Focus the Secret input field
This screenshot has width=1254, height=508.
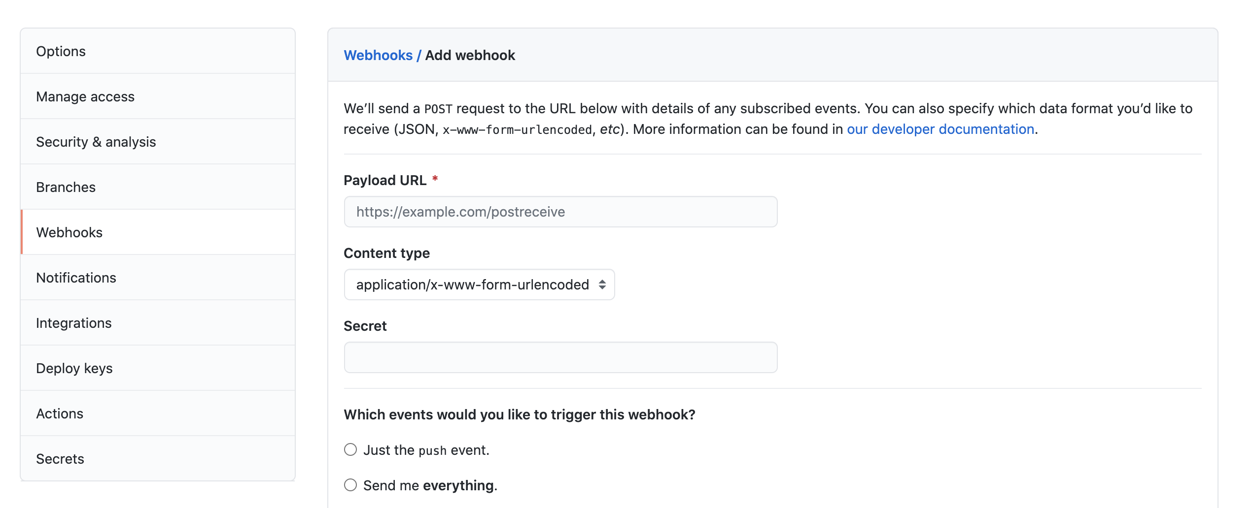560,357
